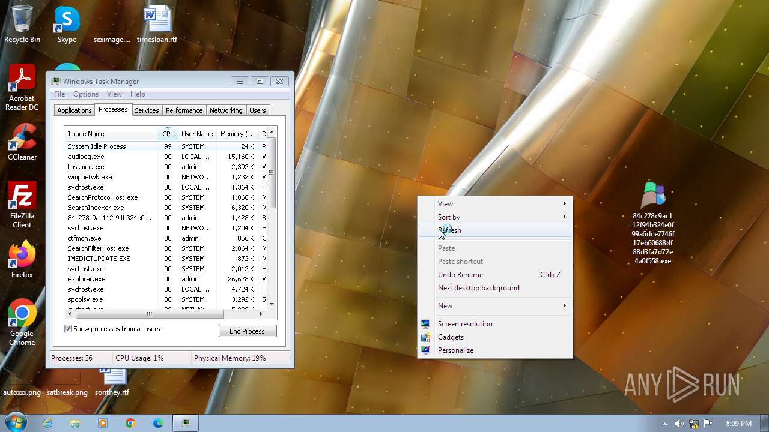Select the satbreak.png desktop file
Screen dimensions: 769x432
coord(67,392)
